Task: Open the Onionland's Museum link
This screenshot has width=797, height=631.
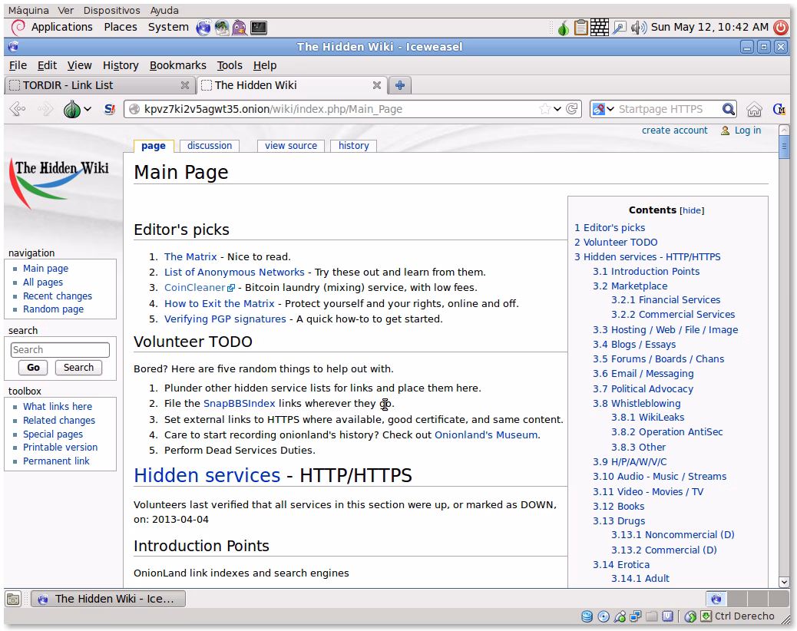Action: click(486, 435)
